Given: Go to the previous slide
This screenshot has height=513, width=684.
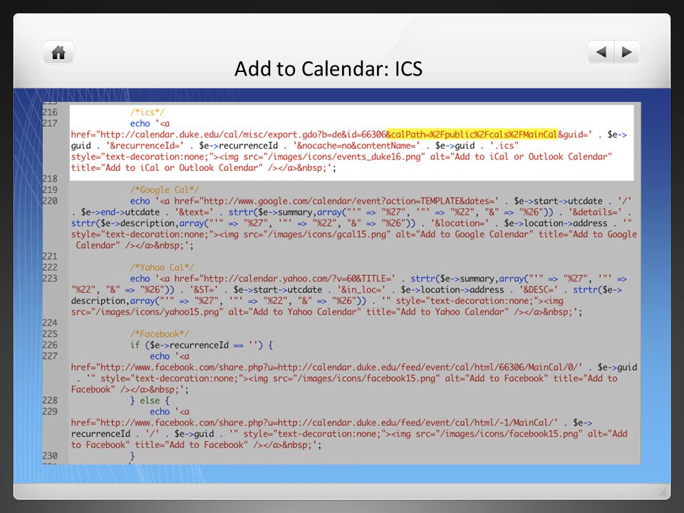Looking at the screenshot, I should click(601, 52).
